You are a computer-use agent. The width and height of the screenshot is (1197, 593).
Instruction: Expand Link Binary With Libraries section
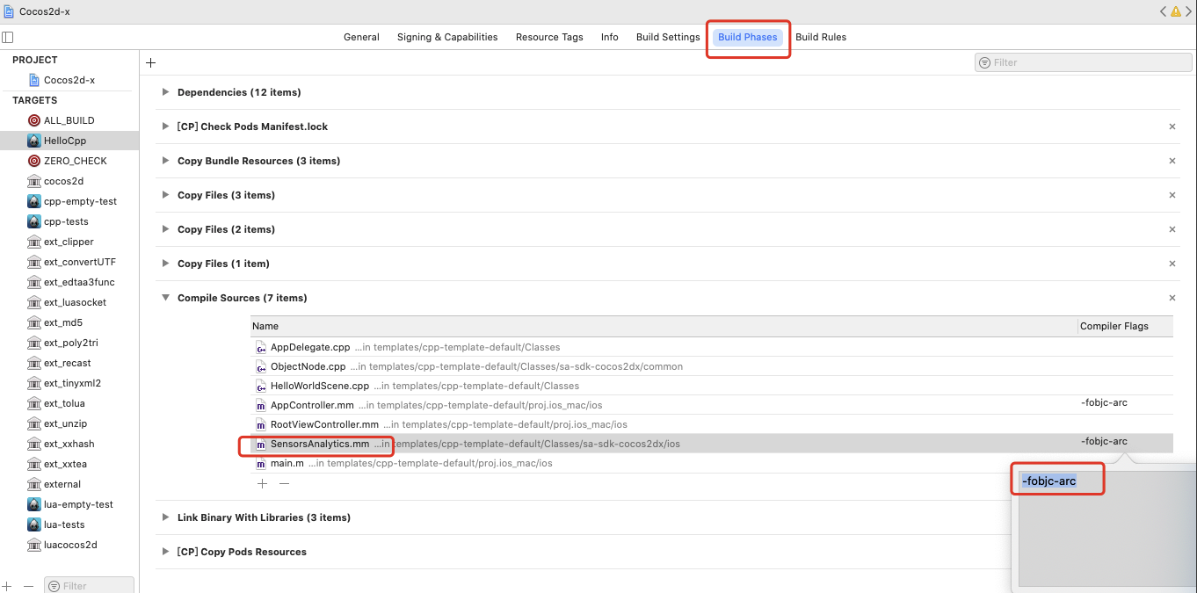click(x=165, y=517)
